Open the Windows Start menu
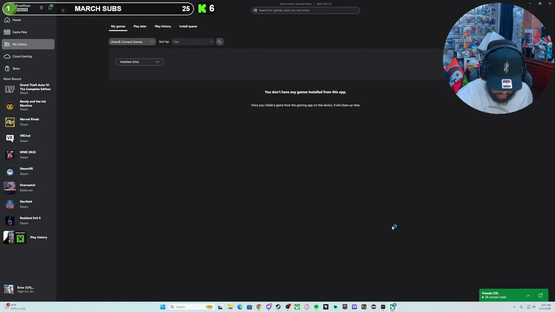 coord(163,307)
